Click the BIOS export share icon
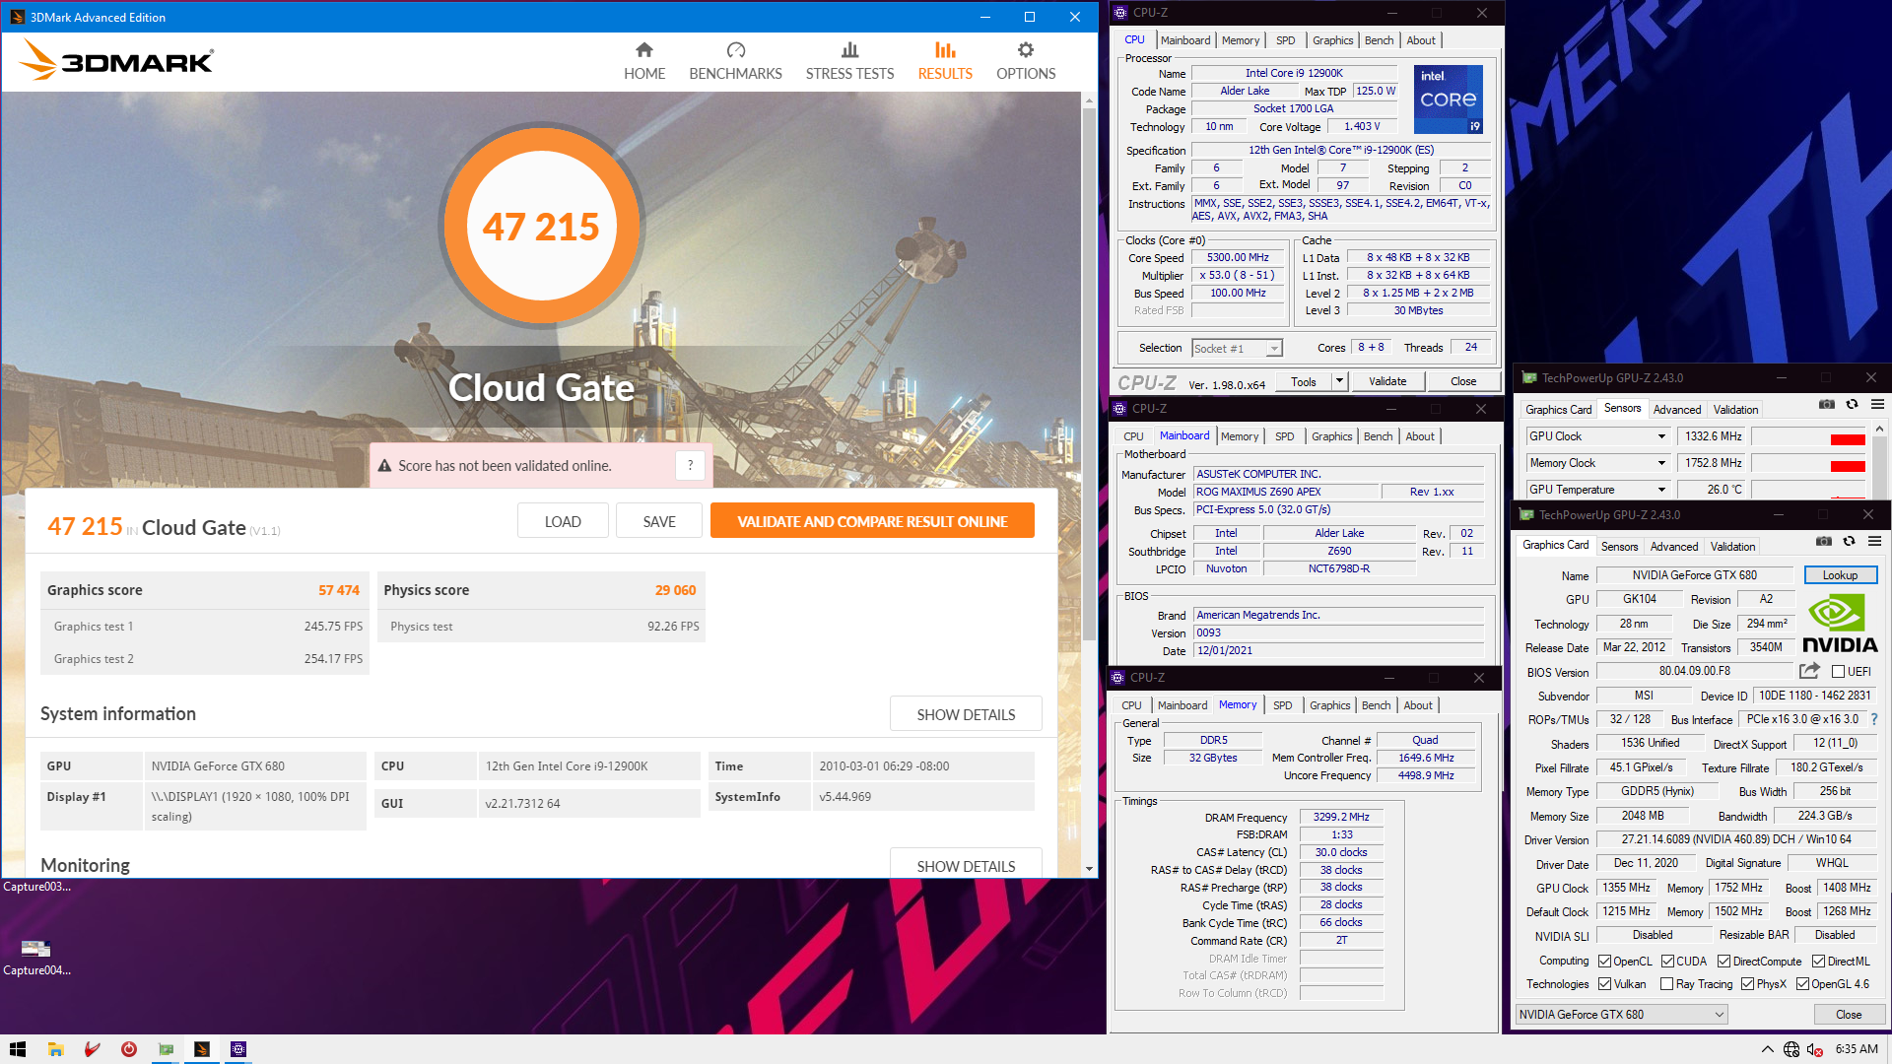The width and height of the screenshot is (1892, 1064). pos(1809,671)
